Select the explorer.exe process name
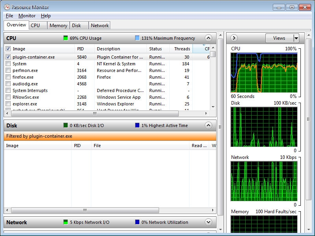This screenshot has width=315, height=236. click(x=25, y=104)
